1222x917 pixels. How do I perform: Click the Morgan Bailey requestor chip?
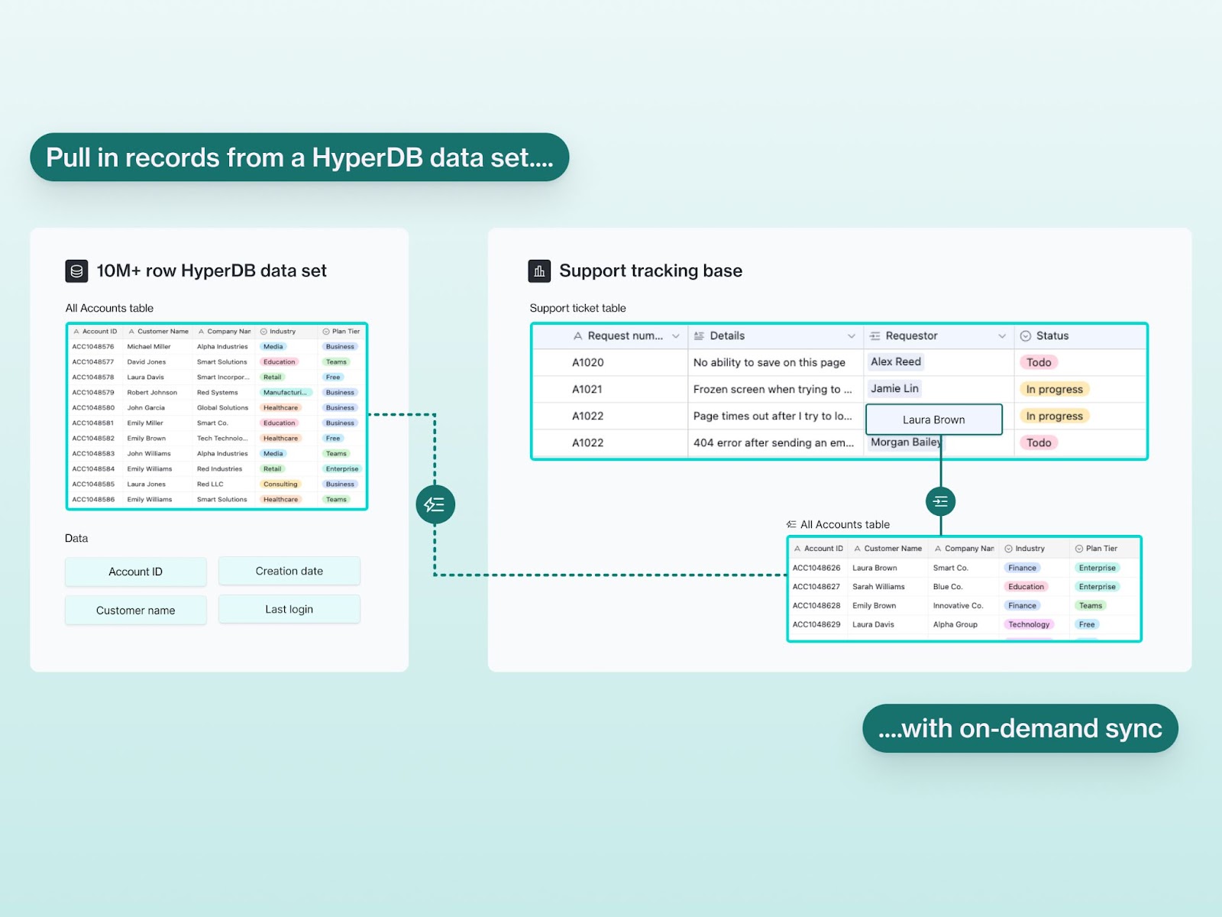click(906, 442)
